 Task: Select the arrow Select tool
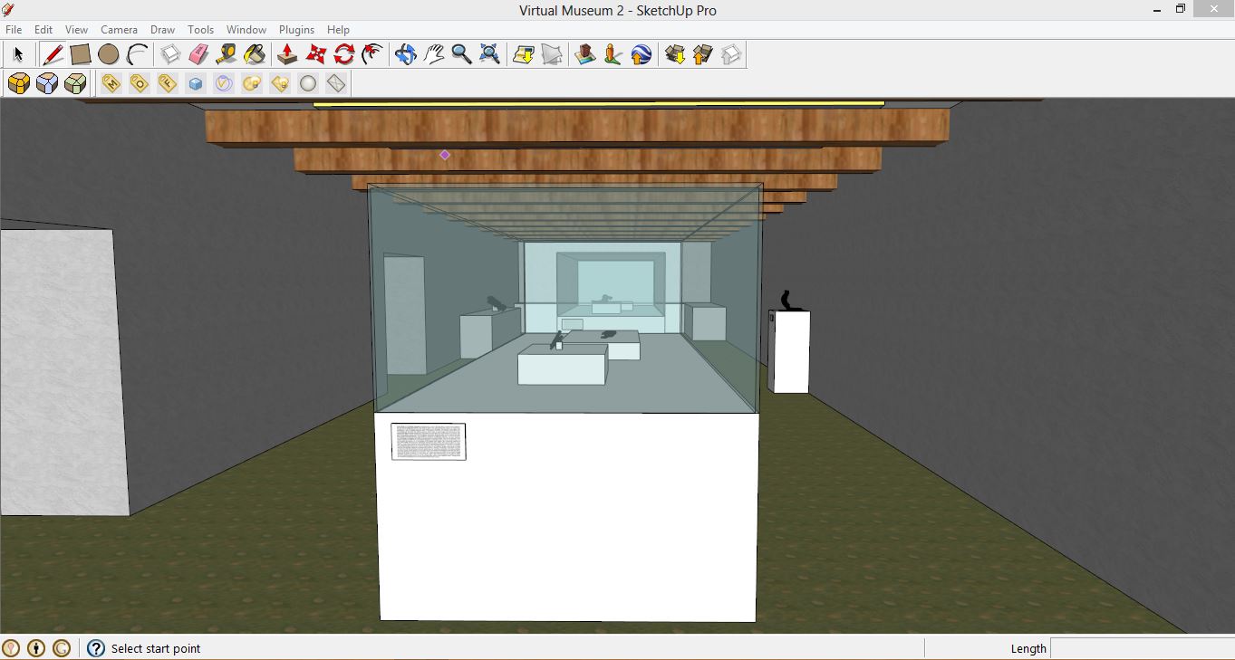[18, 55]
